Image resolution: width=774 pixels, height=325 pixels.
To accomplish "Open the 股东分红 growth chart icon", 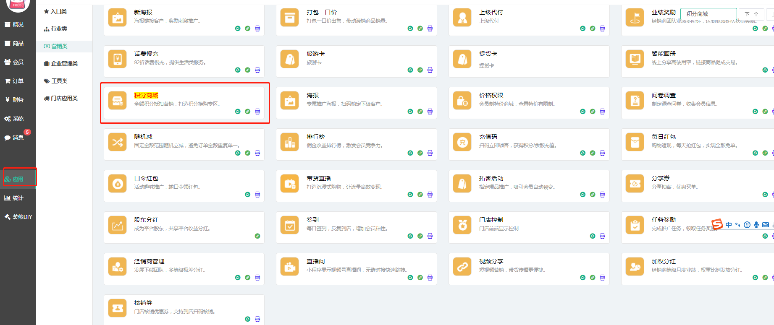I will [x=117, y=225].
